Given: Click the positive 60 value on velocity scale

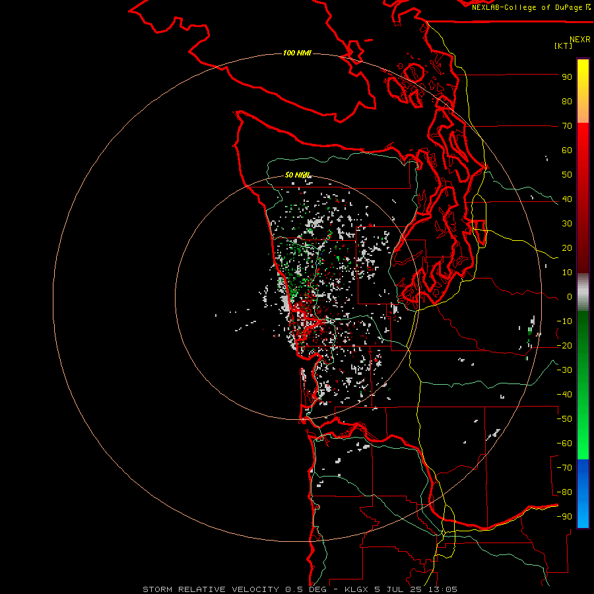Looking at the screenshot, I should click(567, 150).
